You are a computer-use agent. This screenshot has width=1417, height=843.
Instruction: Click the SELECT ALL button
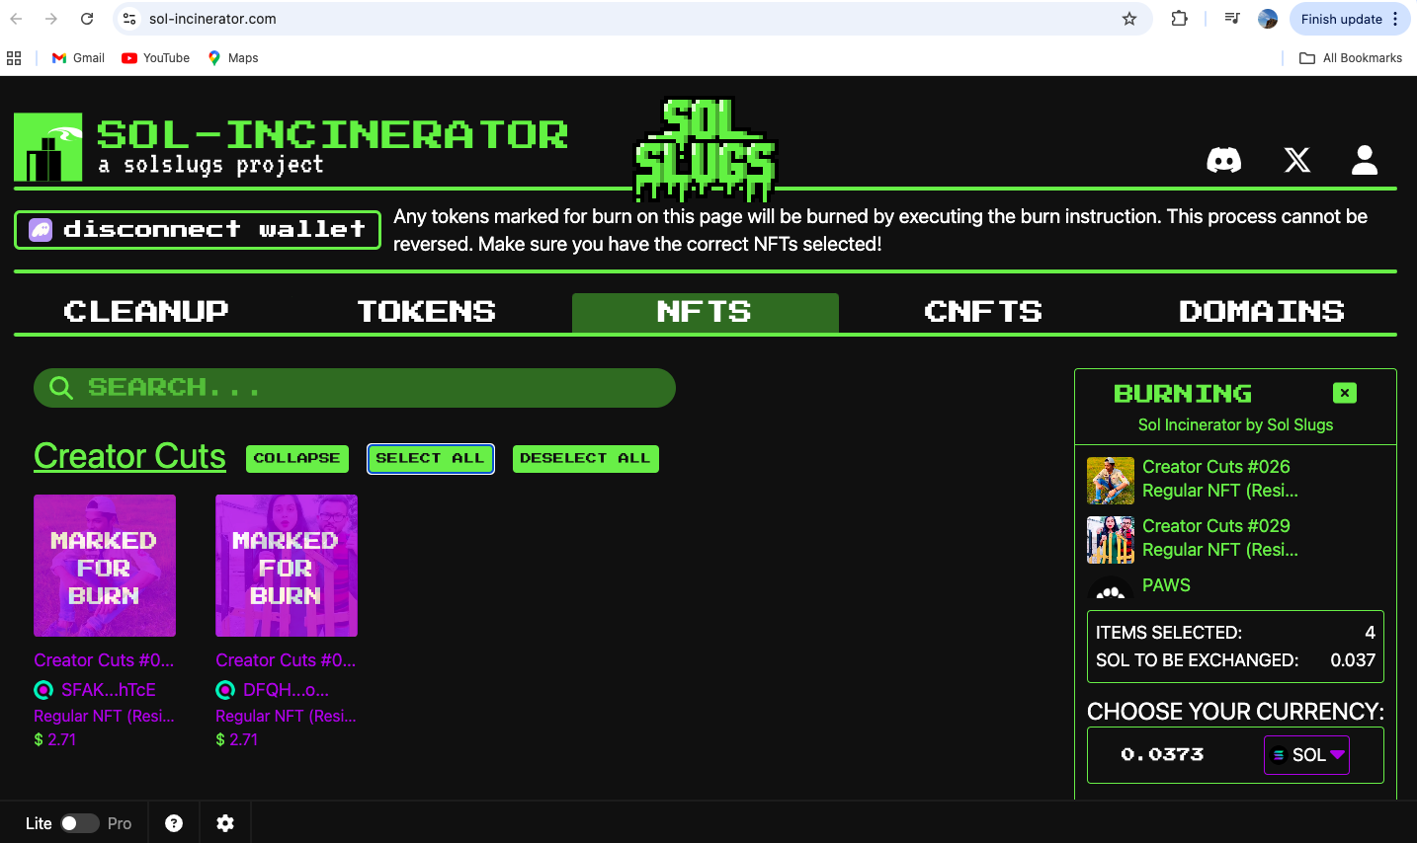tap(431, 458)
